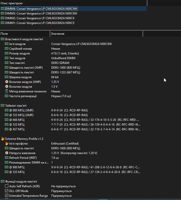The height and width of the screenshot is (200, 181).
Task: Select the 'Enthusiast (Certified)' profile value
Action: point(65,144)
